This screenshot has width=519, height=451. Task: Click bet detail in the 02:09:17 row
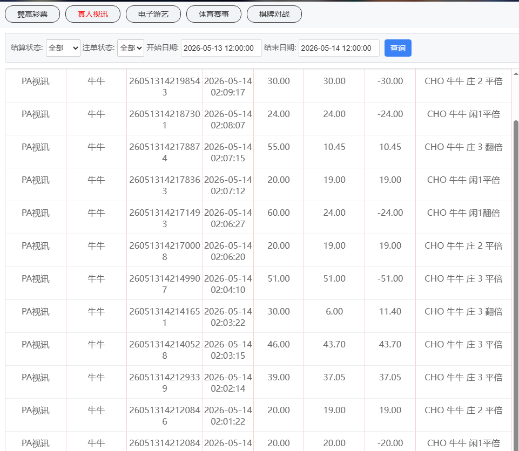[x=463, y=81]
